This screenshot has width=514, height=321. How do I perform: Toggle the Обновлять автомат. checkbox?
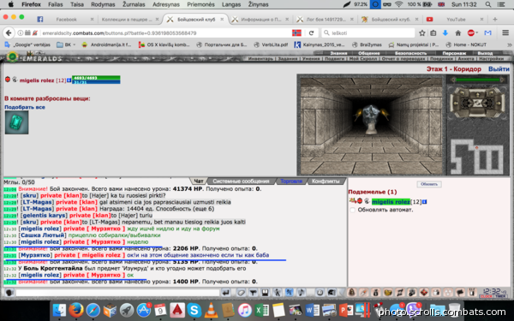(x=352, y=210)
